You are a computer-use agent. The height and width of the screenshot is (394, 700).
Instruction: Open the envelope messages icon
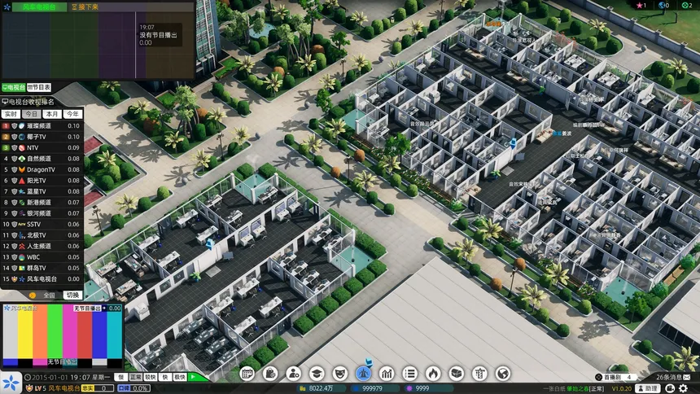coord(687,377)
